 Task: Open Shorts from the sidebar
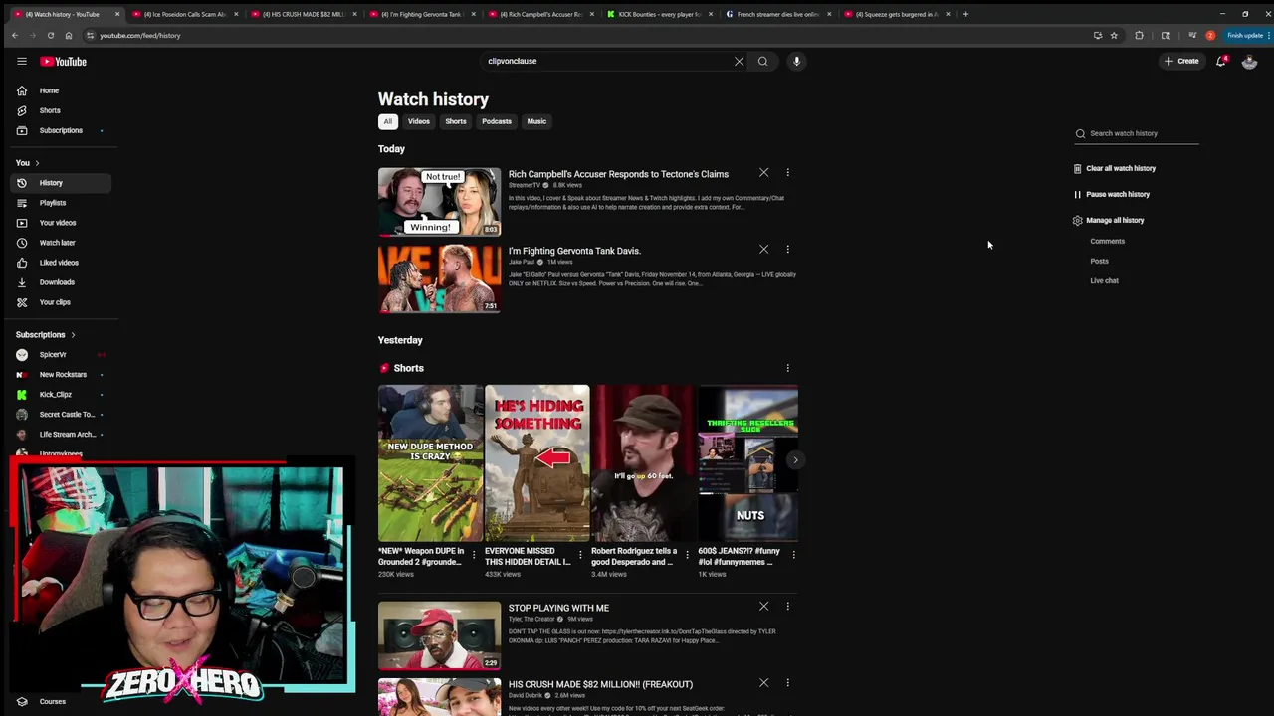point(59,110)
